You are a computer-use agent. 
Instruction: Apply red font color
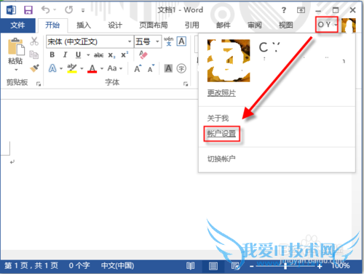click(x=92, y=68)
